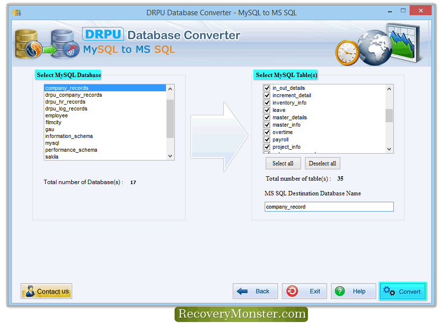Click the chart graphic in the banner
The width and height of the screenshot is (442, 323).
pyautogui.click(x=403, y=43)
